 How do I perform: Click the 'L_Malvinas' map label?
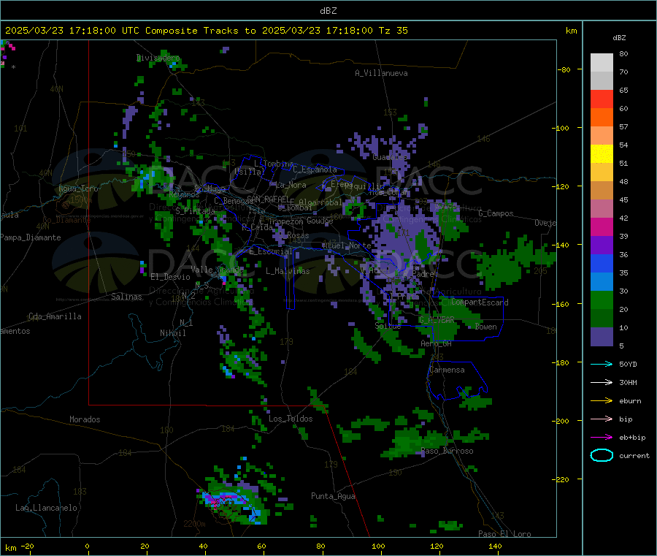coord(288,271)
